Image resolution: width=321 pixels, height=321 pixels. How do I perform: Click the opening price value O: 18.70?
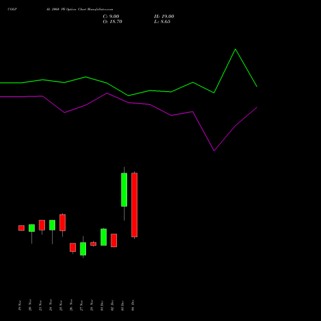(112, 22)
